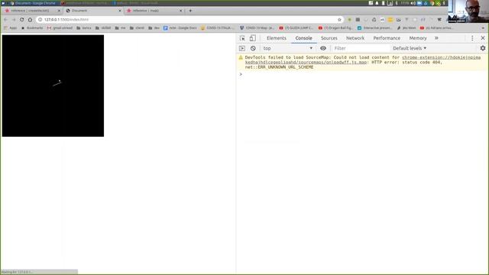Open the Apps bookmarks shortcut

coord(10,28)
